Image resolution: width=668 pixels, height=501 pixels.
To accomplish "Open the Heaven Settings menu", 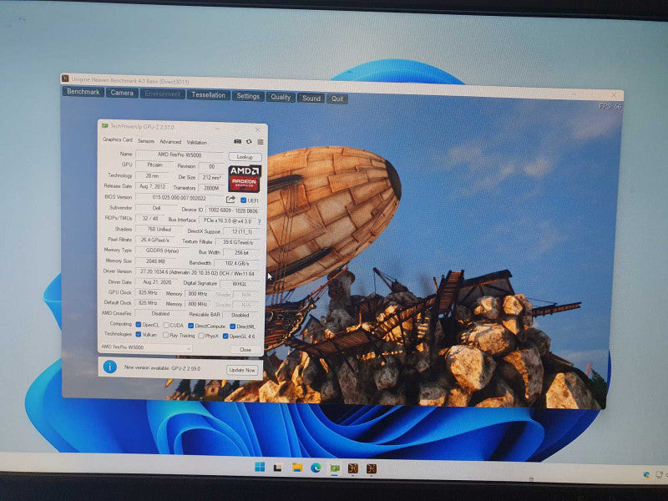I will [248, 96].
